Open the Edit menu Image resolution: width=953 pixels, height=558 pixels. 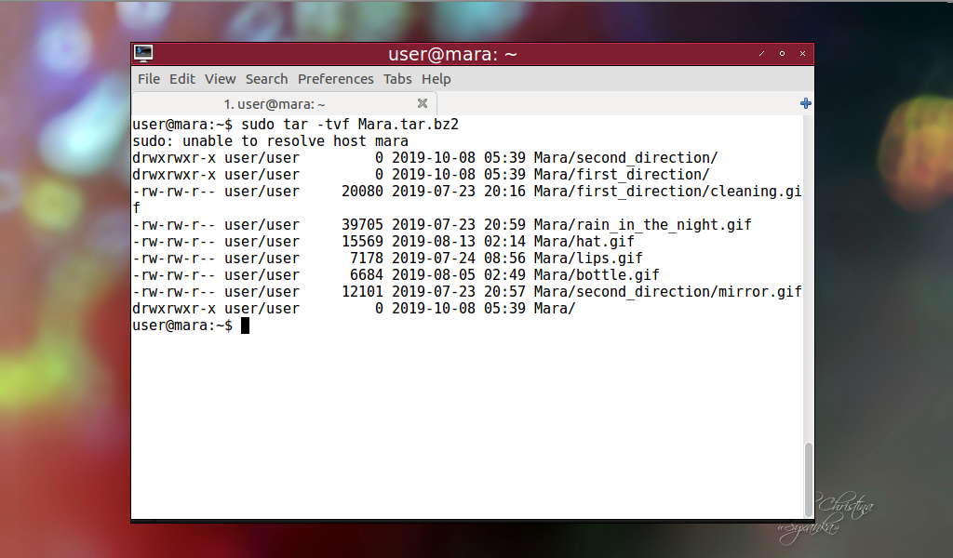182,79
